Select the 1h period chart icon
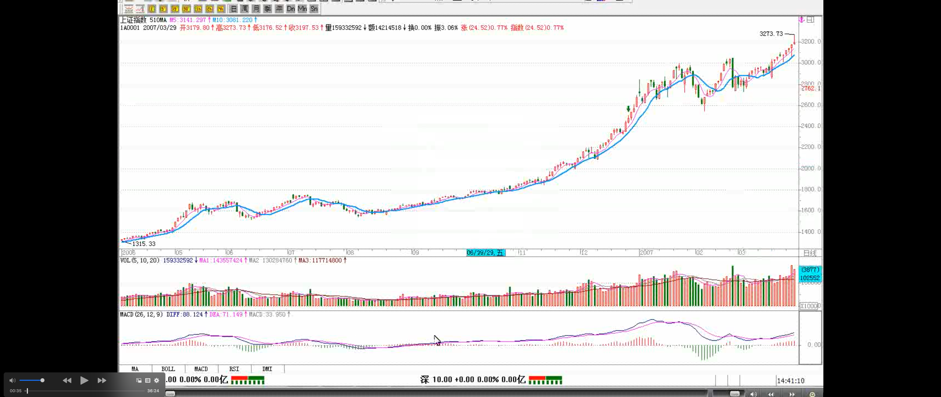Screen dimensions: 941x397 198,9
